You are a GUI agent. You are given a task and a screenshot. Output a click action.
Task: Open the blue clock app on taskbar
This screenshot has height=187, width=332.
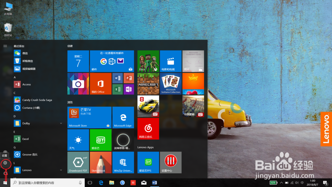pyautogui.click(x=122, y=183)
